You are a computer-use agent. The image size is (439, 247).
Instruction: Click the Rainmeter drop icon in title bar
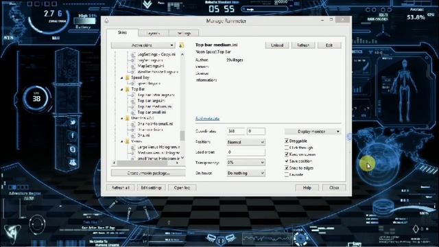tap(106, 21)
